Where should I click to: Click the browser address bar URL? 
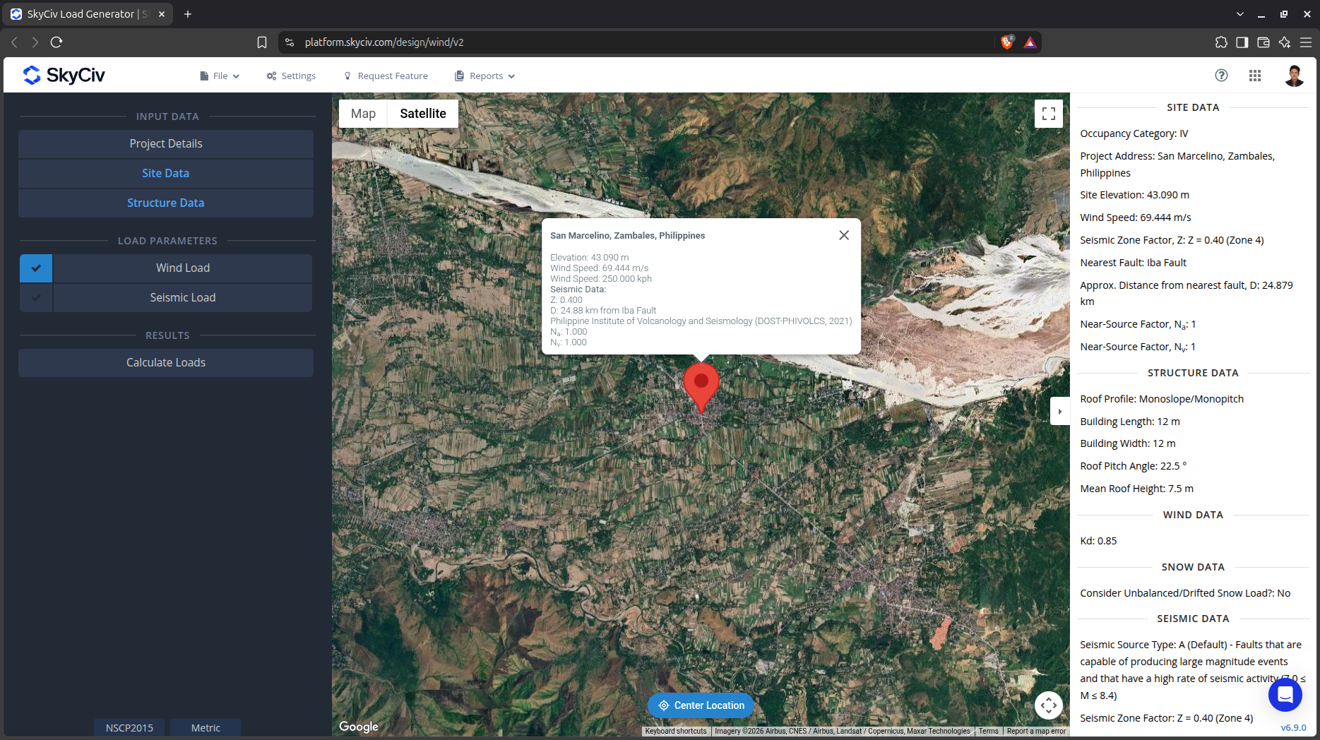384,42
